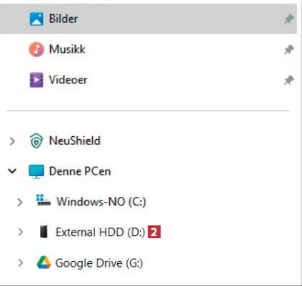The width and height of the screenshot is (302, 286).
Task: Click the Musikk music note icon
Action: pyautogui.click(x=36, y=49)
